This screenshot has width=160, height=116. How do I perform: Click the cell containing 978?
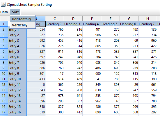pyautogui.click(x=55, y=95)
